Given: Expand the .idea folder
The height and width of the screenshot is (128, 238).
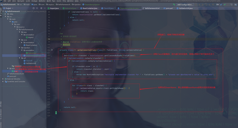Looking at the screenshot, I should click(x=5, y=14).
